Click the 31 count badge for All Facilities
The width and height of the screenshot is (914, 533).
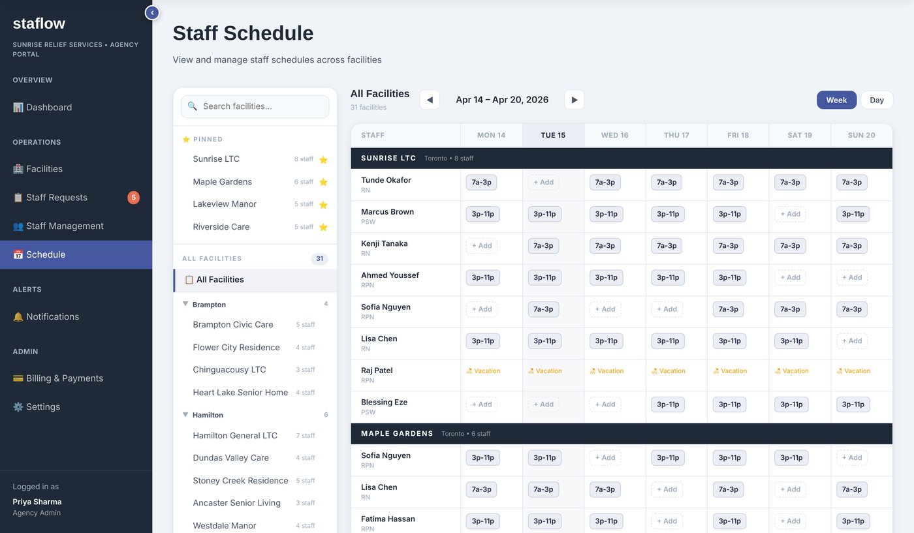320,259
